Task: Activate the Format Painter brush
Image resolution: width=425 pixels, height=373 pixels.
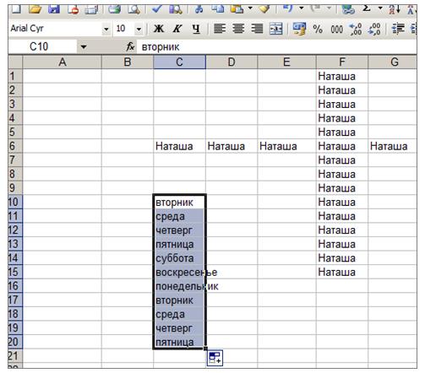Action: pos(264,9)
